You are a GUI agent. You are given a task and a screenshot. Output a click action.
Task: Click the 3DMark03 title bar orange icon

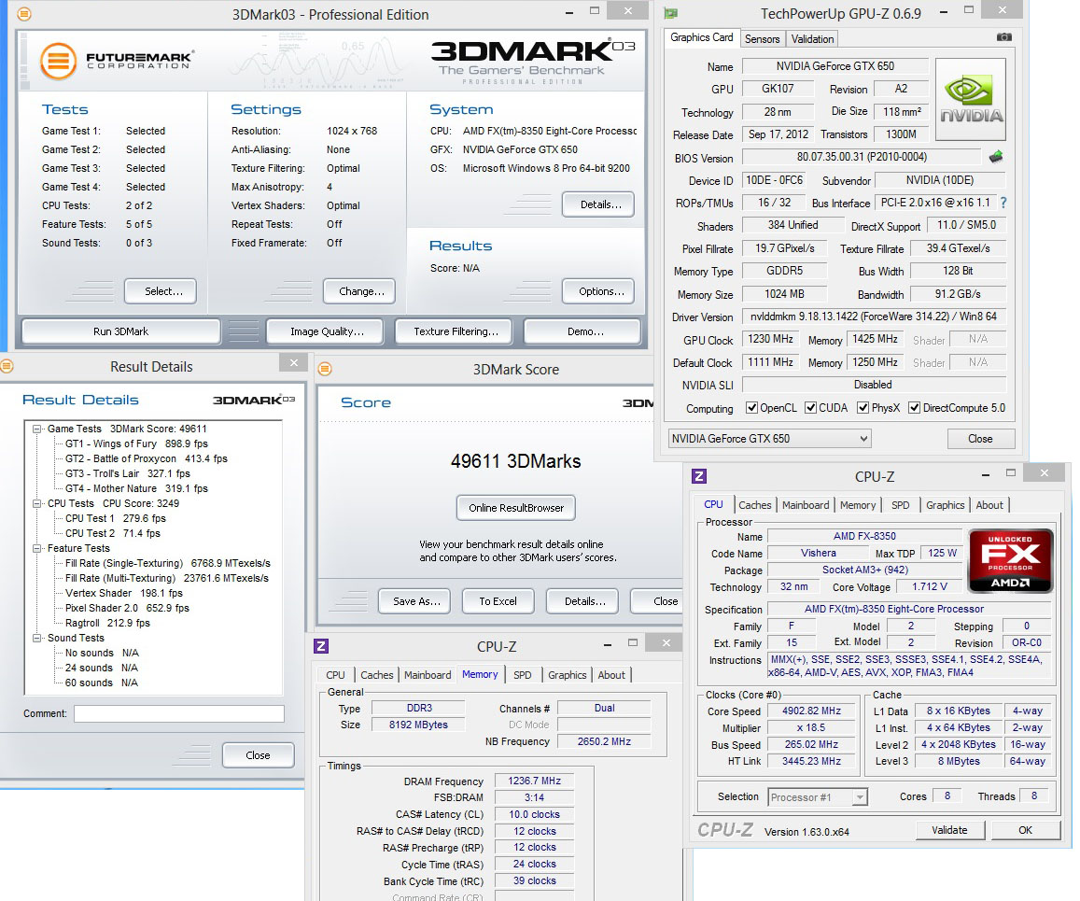point(24,14)
